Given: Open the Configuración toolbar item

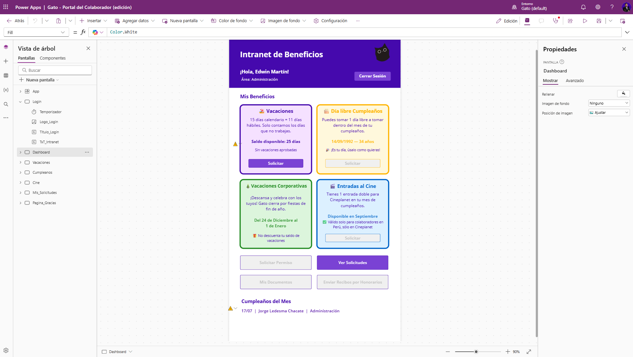Looking at the screenshot, I should pos(330,21).
